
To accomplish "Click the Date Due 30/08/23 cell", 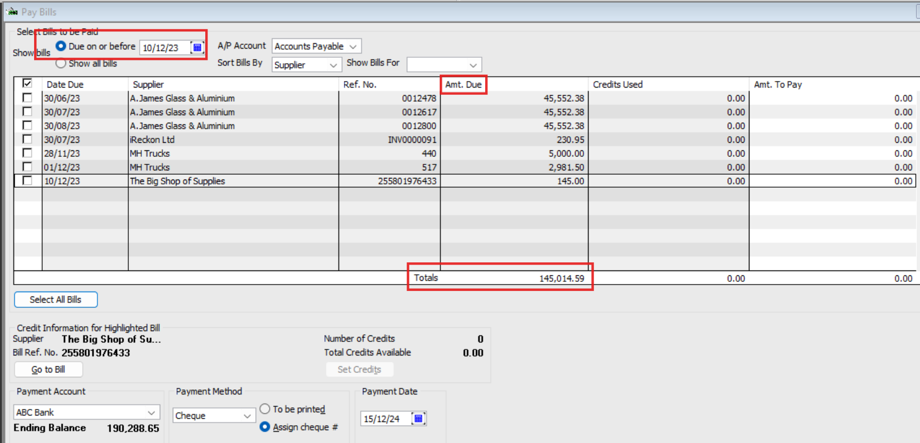I will tap(85, 126).
